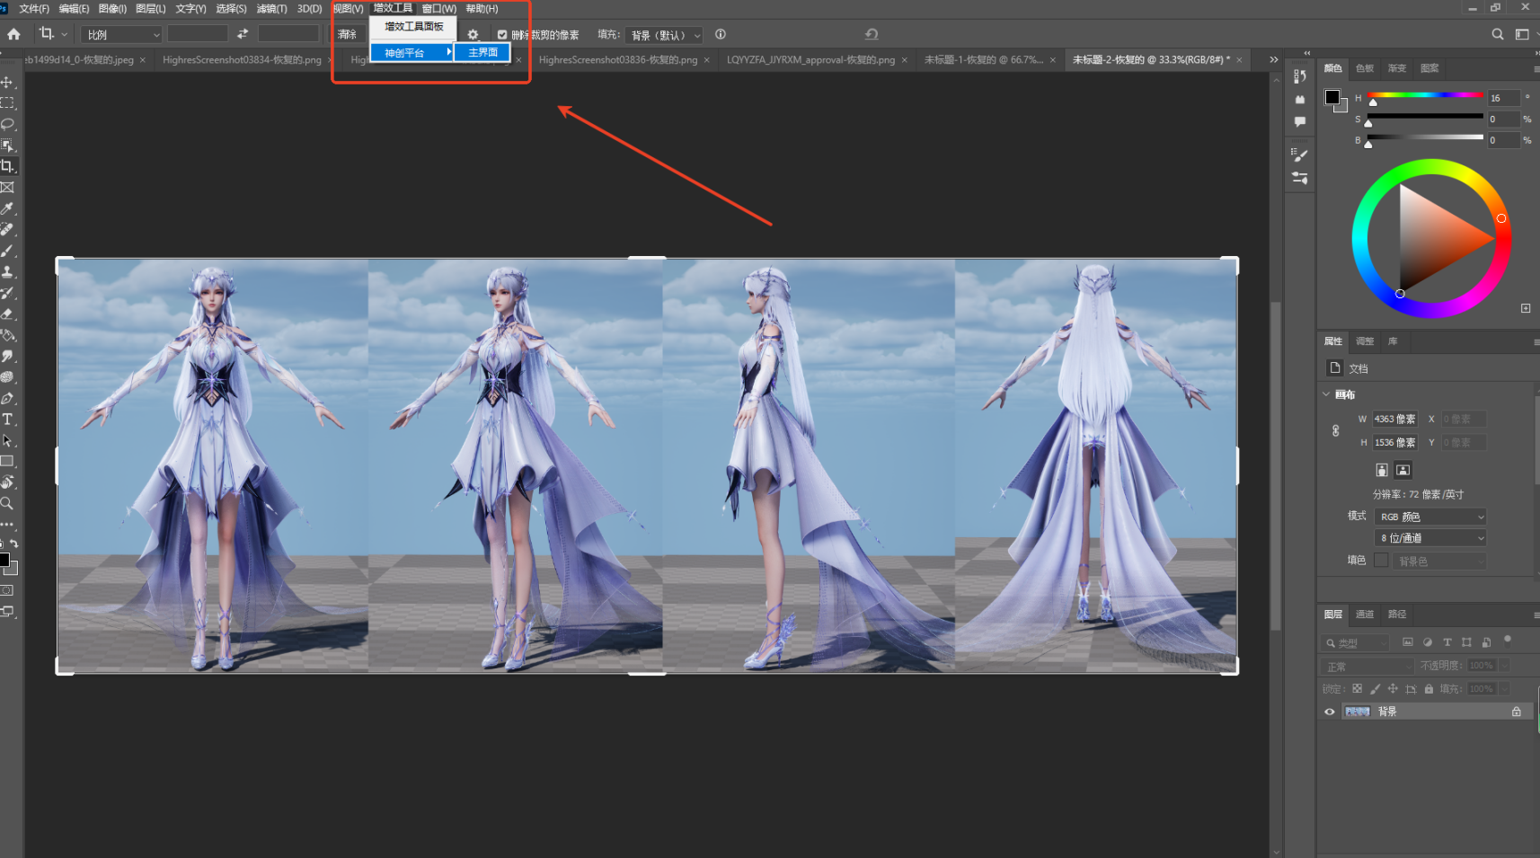
Task: Click 主界面 in the submenu
Action: [x=482, y=52]
